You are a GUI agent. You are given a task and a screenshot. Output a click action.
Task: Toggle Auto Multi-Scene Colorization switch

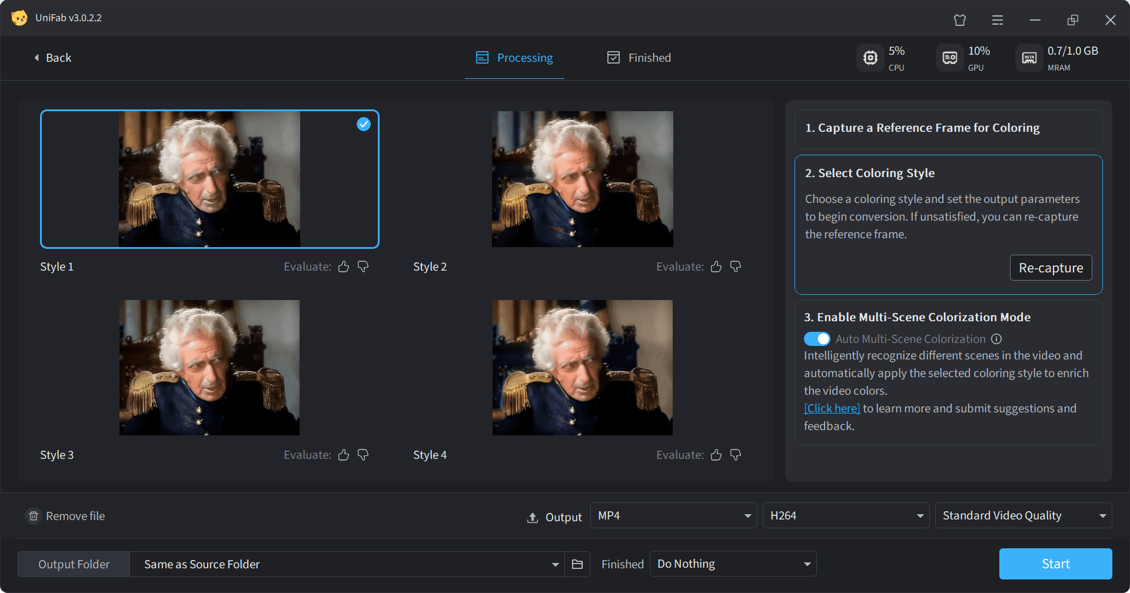(817, 339)
